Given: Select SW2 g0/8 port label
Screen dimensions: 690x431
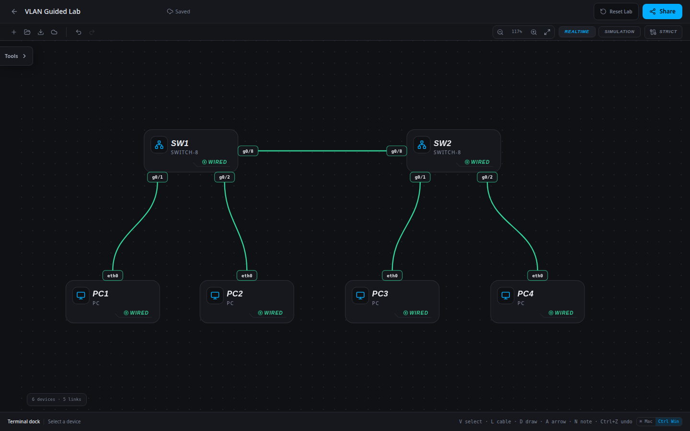Looking at the screenshot, I should point(397,151).
